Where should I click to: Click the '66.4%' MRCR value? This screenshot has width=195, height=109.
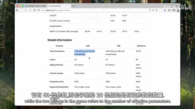(87, 31)
